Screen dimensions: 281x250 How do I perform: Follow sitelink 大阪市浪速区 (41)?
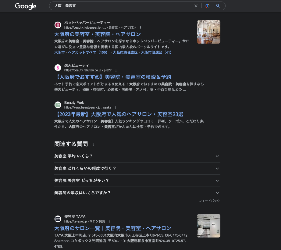point(156,52)
